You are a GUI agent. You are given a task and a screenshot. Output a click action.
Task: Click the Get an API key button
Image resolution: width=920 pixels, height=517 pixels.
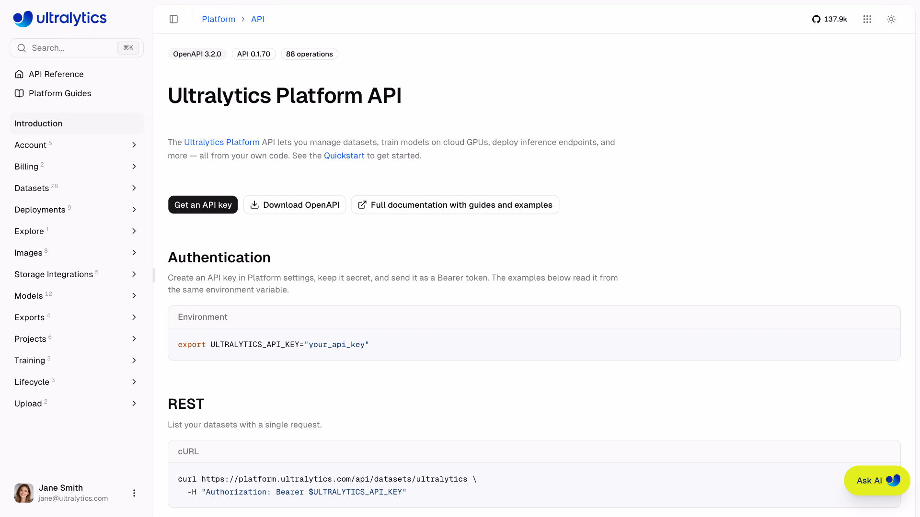(x=203, y=205)
